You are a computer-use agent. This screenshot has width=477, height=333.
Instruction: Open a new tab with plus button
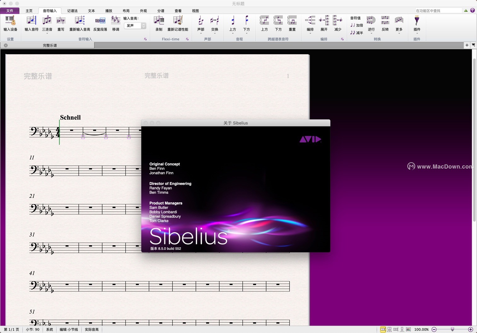tap(467, 45)
